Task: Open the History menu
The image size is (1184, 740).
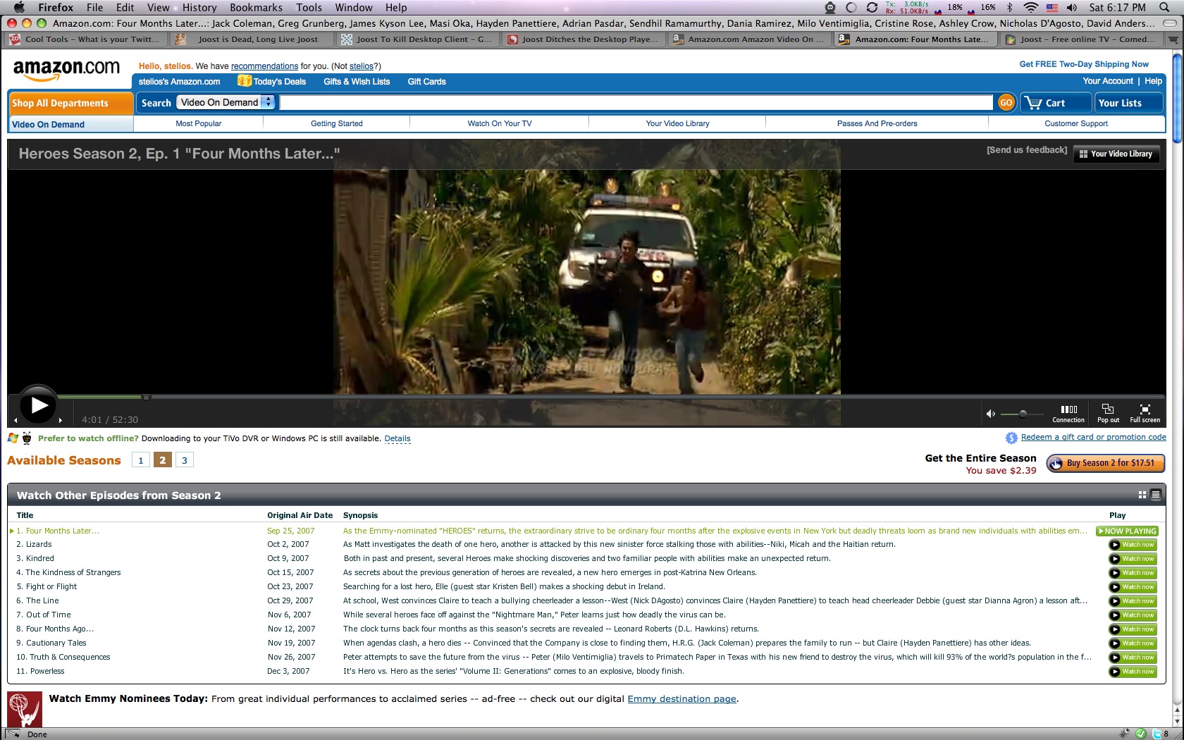Action: pyautogui.click(x=199, y=7)
